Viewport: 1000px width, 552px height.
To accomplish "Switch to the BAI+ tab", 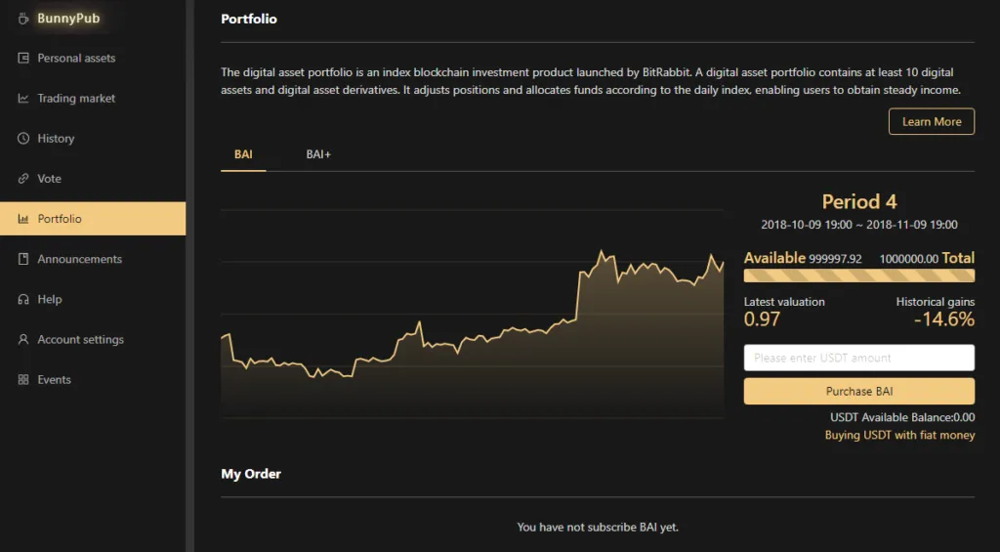I will (x=318, y=154).
